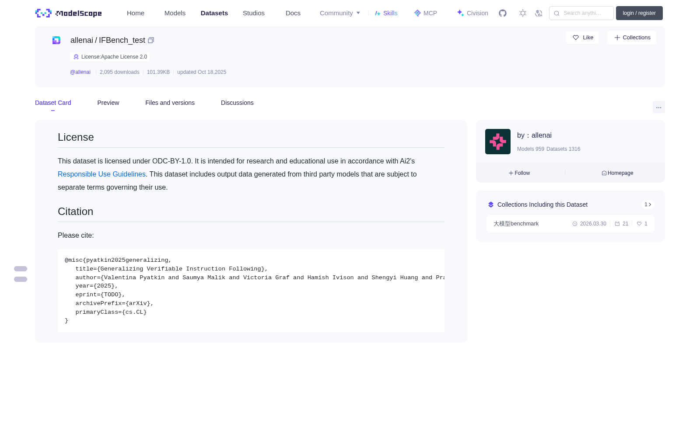Click the search magnifier icon
The height and width of the screenshot is (437, 700).
tap(556, 13)
